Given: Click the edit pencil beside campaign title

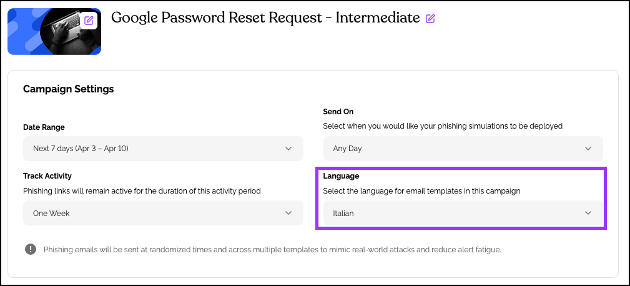Looking at the screenshot, I should 430,19.
